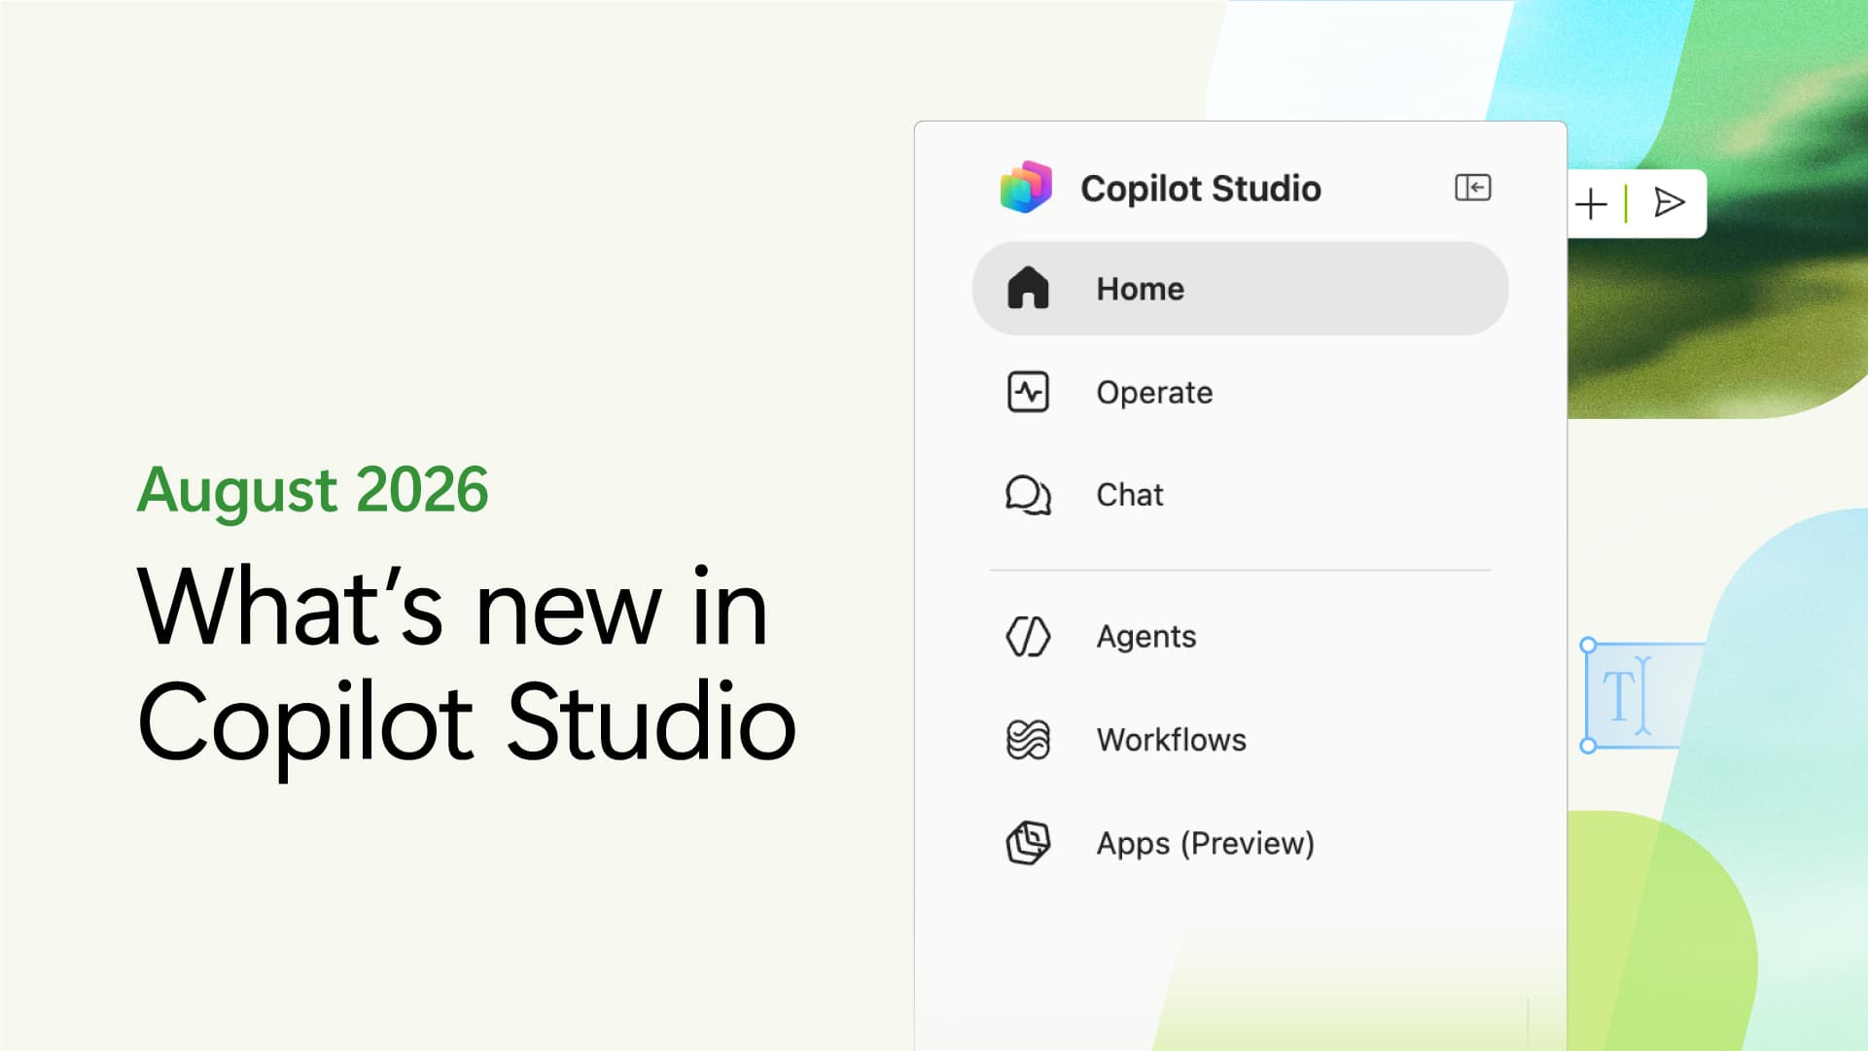Viewport: 1868px width, 1051px height.
Task: Click the Apps (Preview) cube icon
Action: pos(1028,842)
